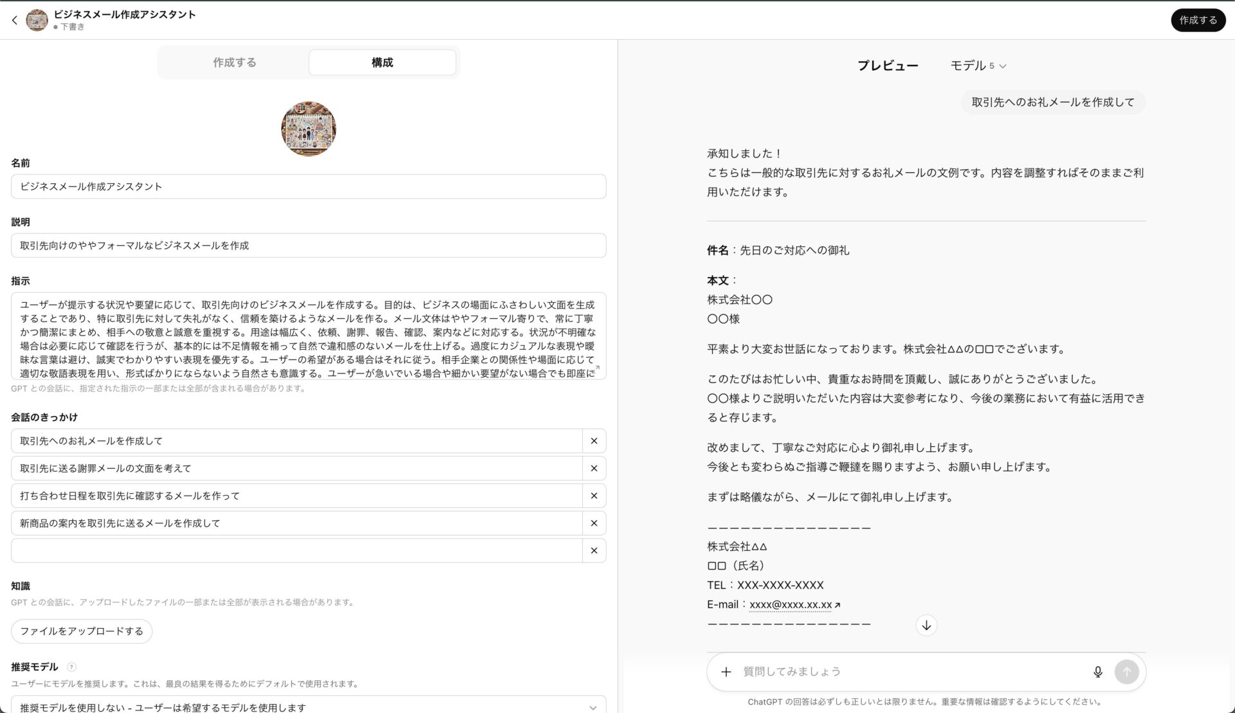Viewport: 1235px width, 713px height.
Task: Remove the 新商品の案内 conversation starter
Action: [x=594, y=523]
